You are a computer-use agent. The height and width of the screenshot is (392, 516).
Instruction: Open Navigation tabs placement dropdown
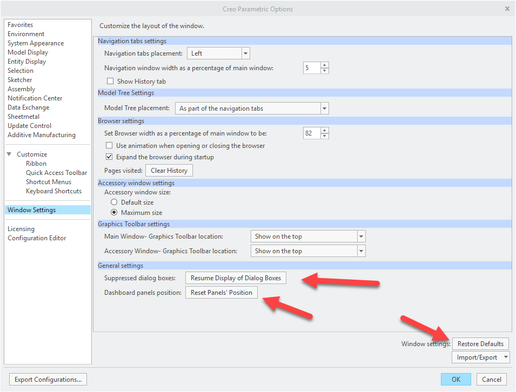pos(218,53)
